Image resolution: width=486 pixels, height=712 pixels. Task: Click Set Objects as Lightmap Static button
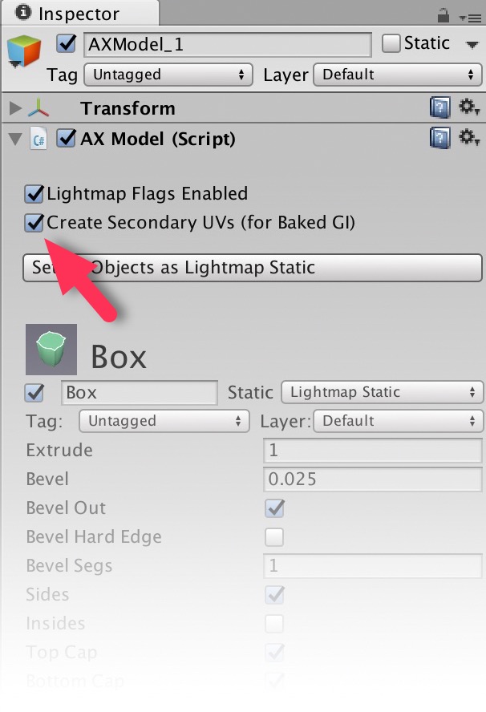click(253, 268)
